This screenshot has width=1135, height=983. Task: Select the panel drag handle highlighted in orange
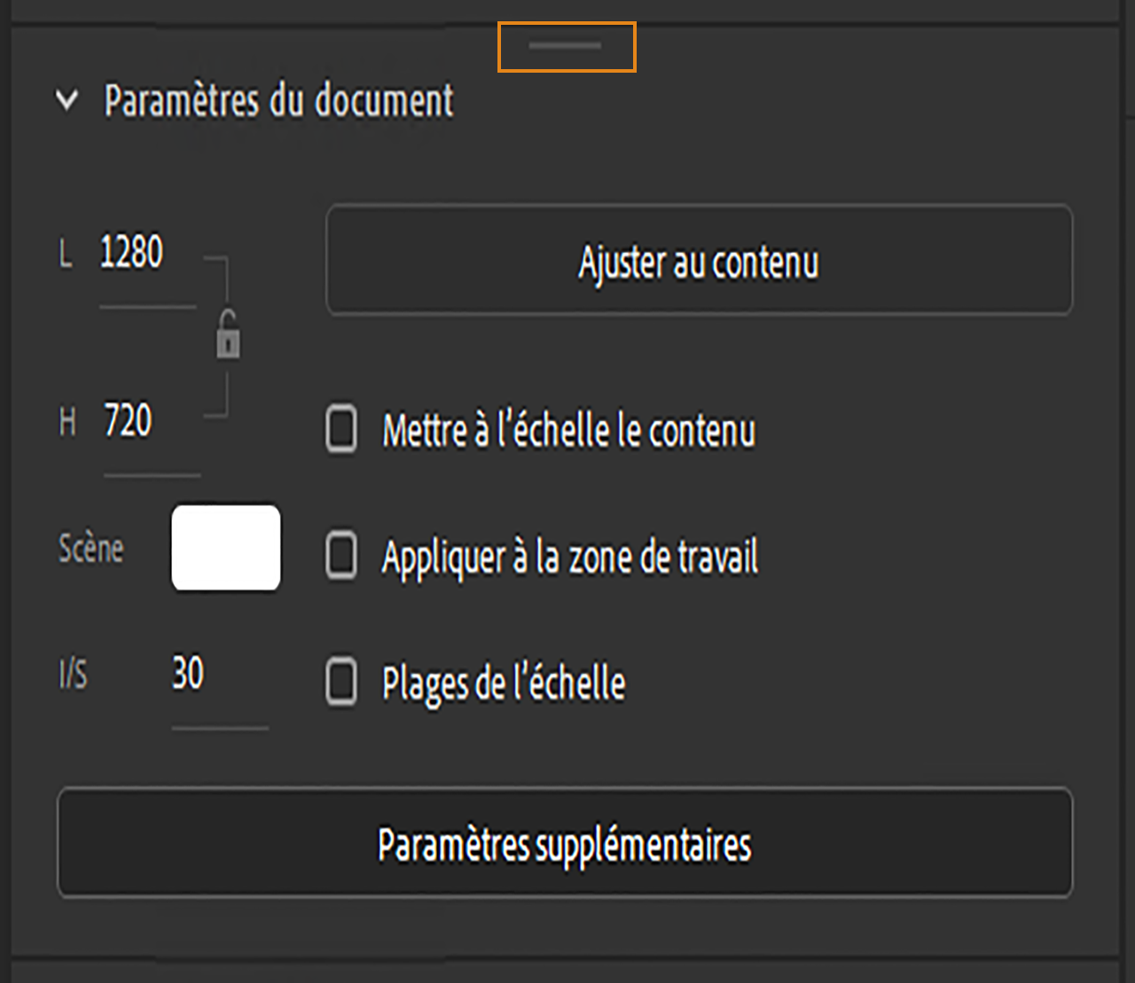coord(567,45)
